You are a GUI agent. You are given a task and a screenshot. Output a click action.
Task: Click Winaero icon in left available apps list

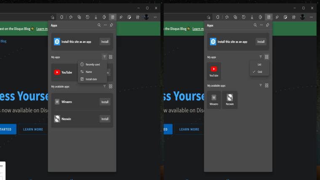tap(57, 102)
